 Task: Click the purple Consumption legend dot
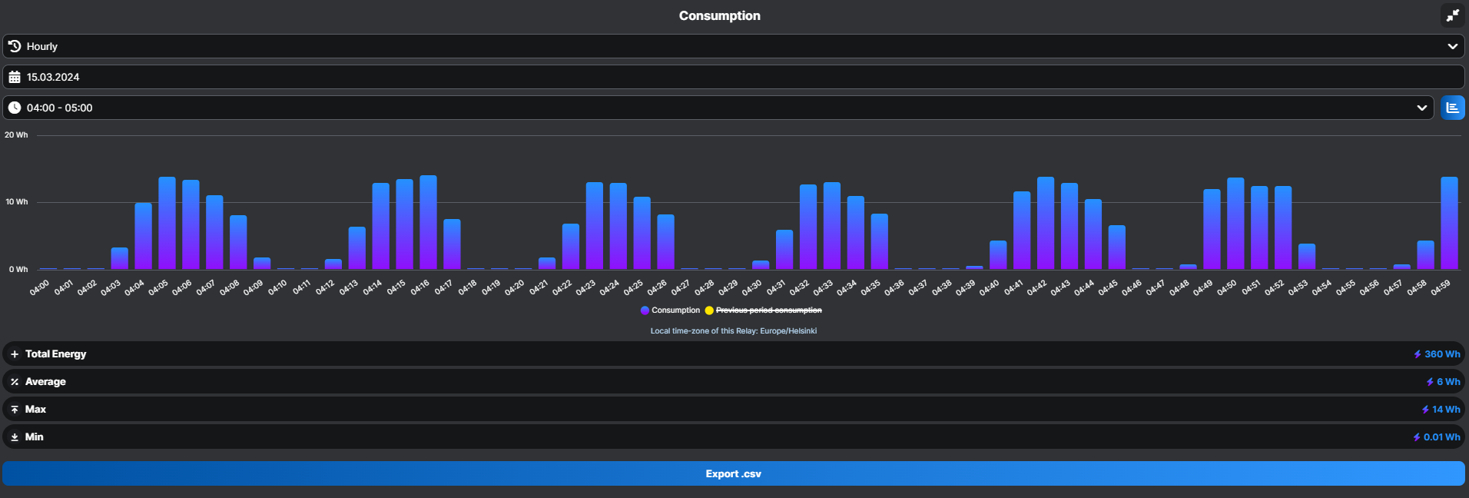(x=645, y=310)
